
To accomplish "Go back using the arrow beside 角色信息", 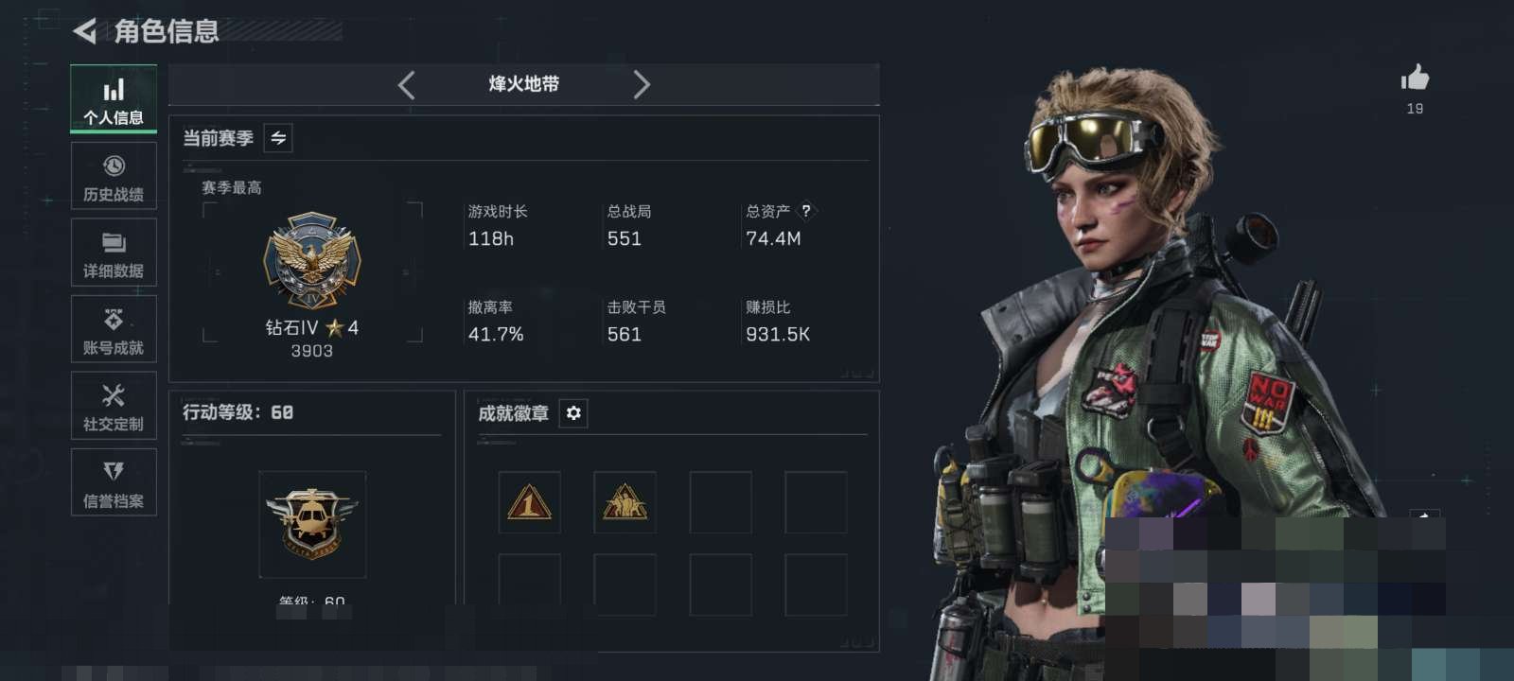I will click(x=85, y=31).
